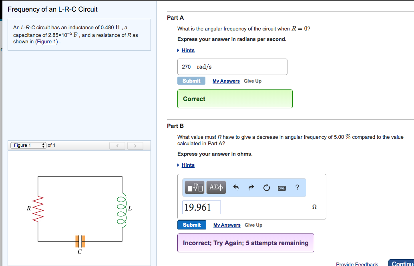Submit the Part B answer

click(192, 225)
